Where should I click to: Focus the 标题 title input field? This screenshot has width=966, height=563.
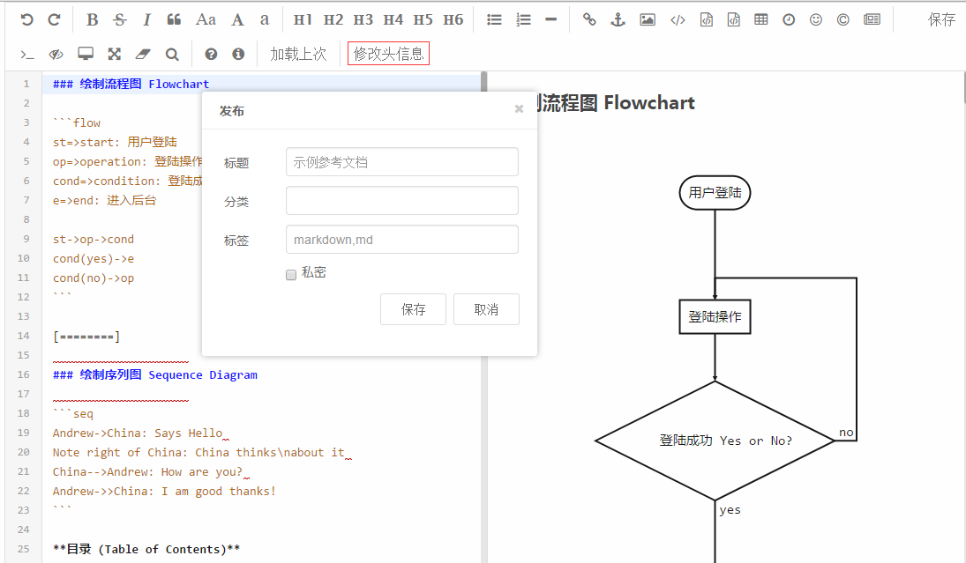401,162
